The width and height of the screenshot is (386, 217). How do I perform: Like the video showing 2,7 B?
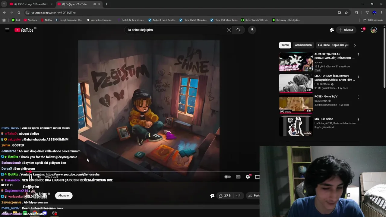pos(225,196)
